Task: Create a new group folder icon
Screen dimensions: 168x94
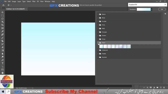Action: pos(157,87)
